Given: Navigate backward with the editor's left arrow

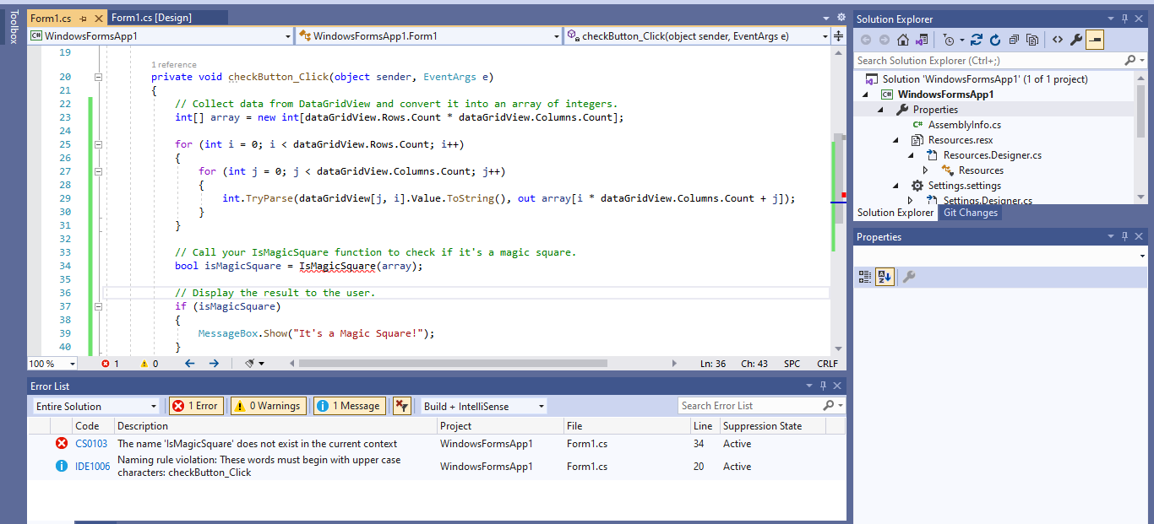Looking at the screenshot, I should coord(189,364).
